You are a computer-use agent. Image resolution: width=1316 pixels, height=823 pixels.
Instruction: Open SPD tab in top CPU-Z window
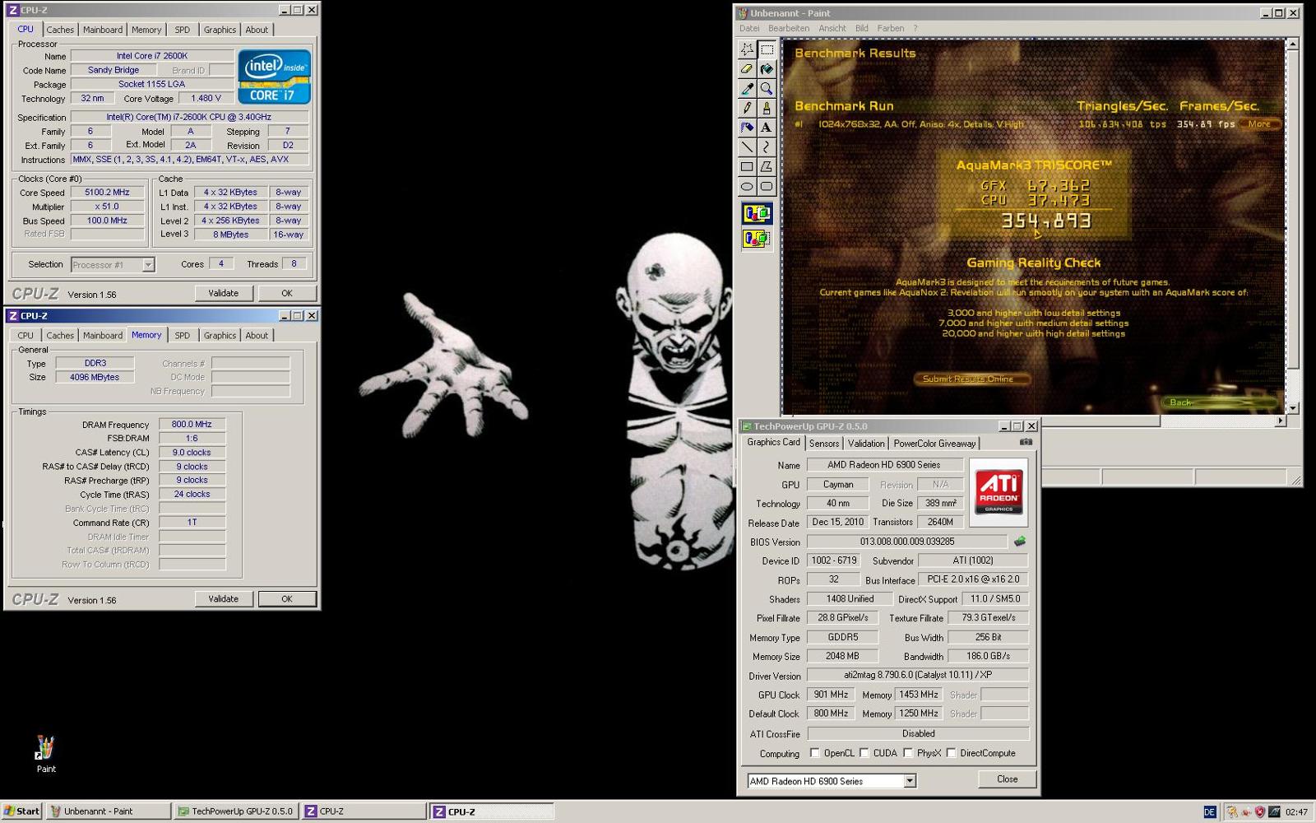pos(183,30)
